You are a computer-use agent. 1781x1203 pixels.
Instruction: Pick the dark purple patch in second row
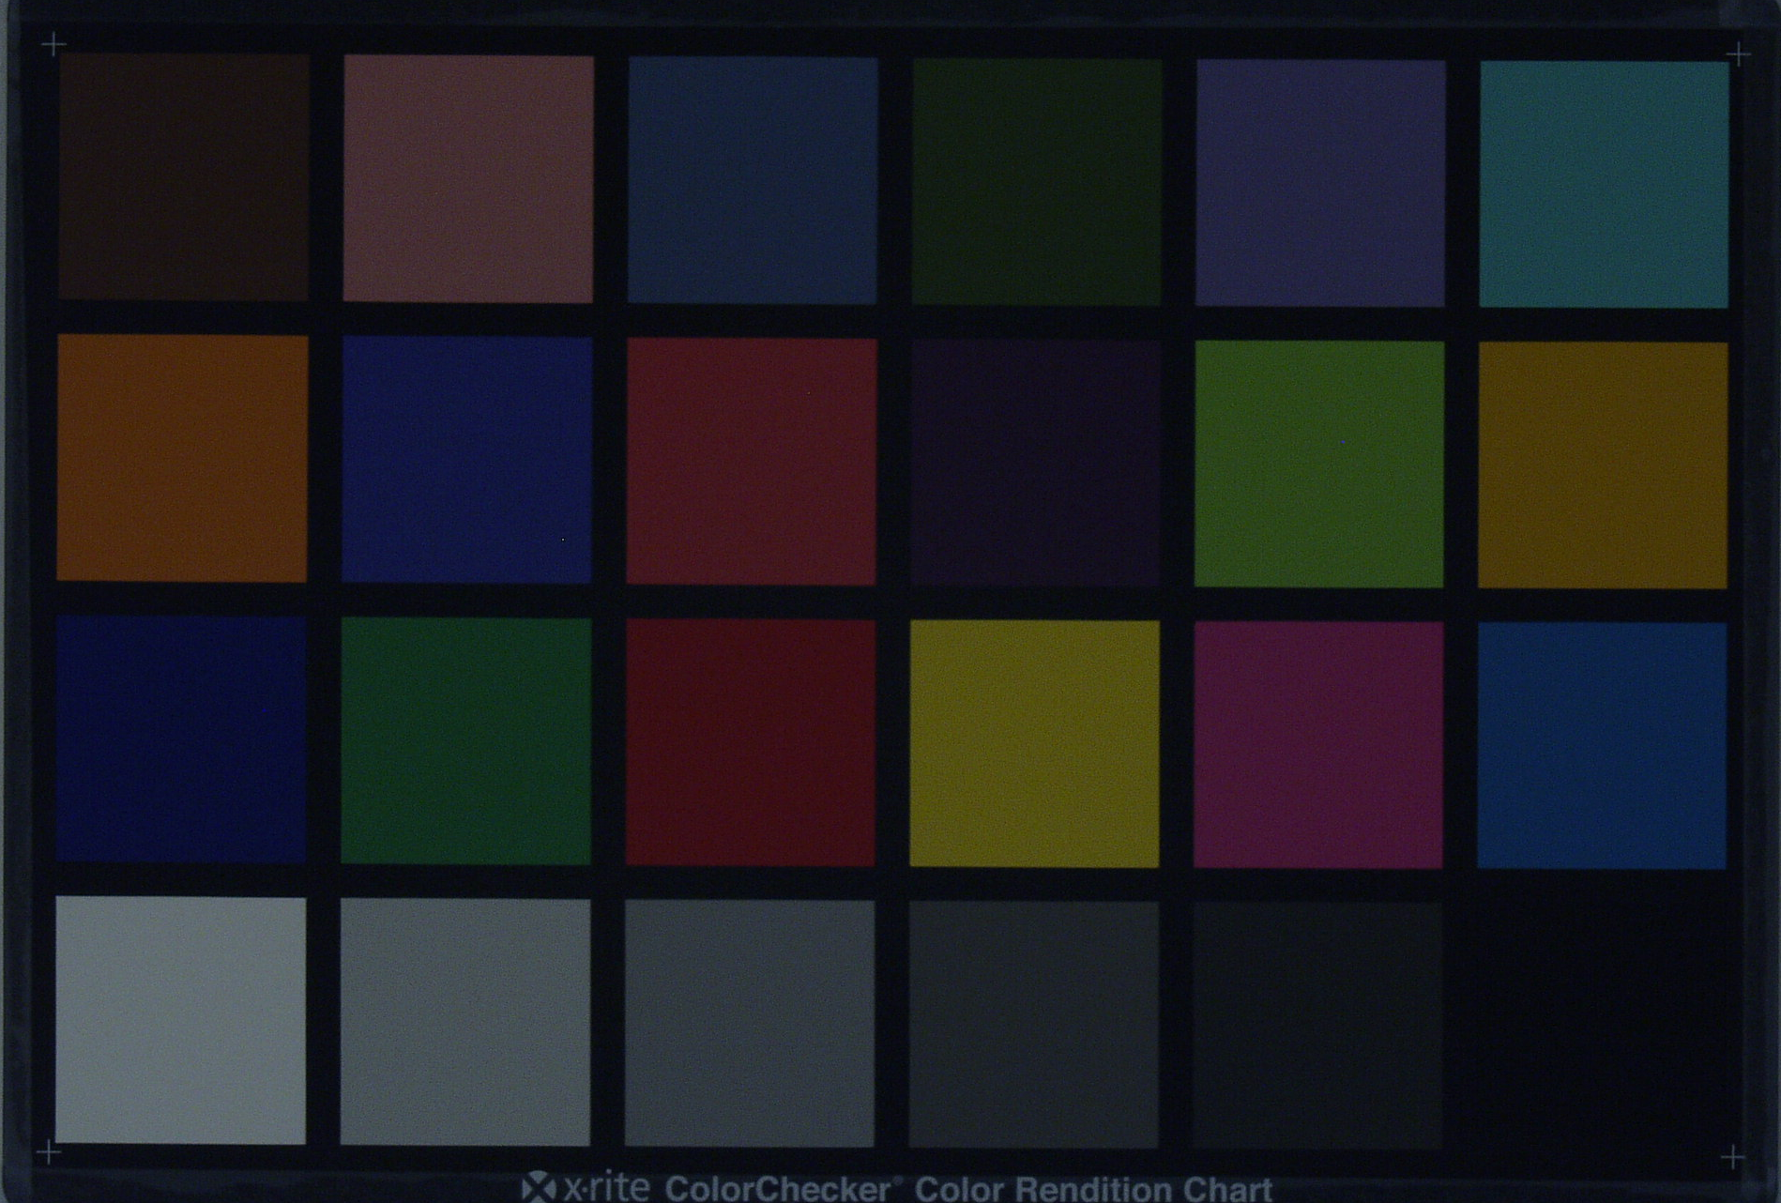coord(1036,463)
